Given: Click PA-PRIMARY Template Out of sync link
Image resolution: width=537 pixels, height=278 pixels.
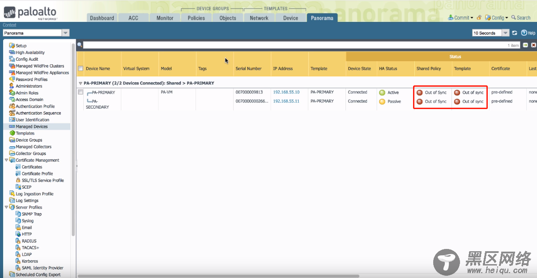Looking at the screenshot, I should [473, 93].
